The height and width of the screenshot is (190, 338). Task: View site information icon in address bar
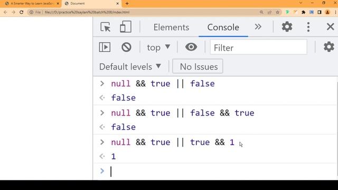(31, 12)
